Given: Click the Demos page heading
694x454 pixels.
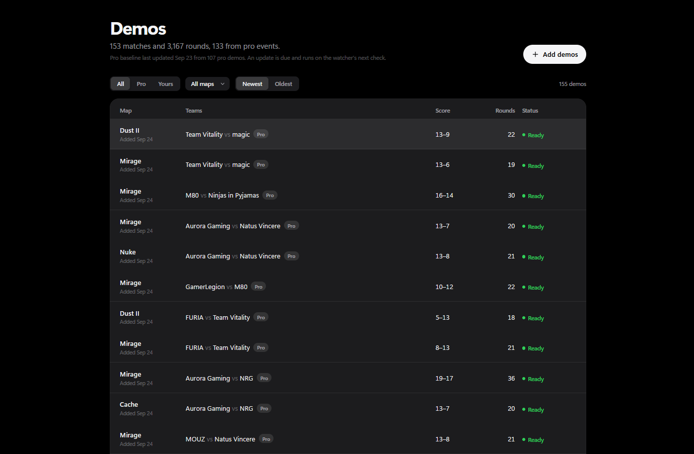Looking at the screenshot, I should [x=138, y=29].
